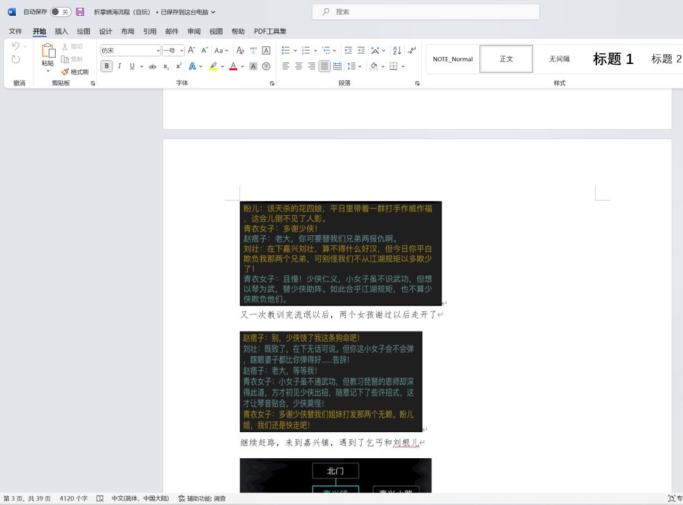
Task: Click the Multilevel list icon
Action: coord(326,51)
